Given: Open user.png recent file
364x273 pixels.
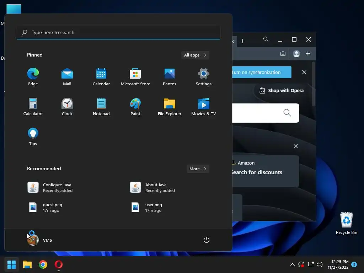Looking at the screenshot, I should coord(147,208).
